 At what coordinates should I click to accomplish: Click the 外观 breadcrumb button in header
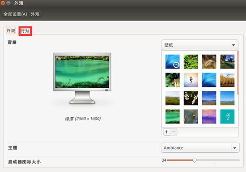[x=35, y=14]
